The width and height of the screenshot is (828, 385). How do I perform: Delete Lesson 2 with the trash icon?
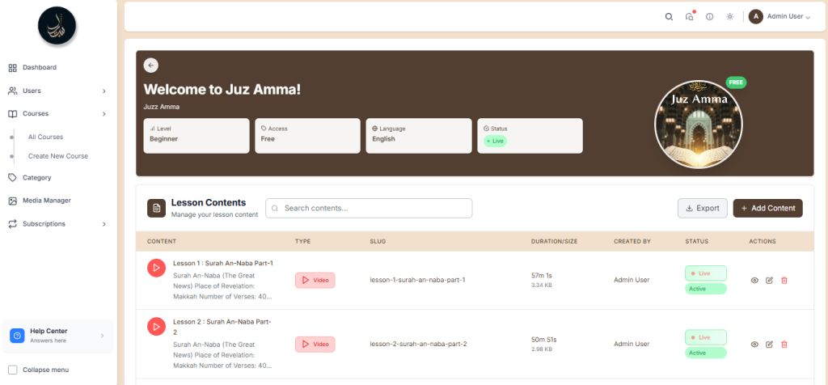784,344
